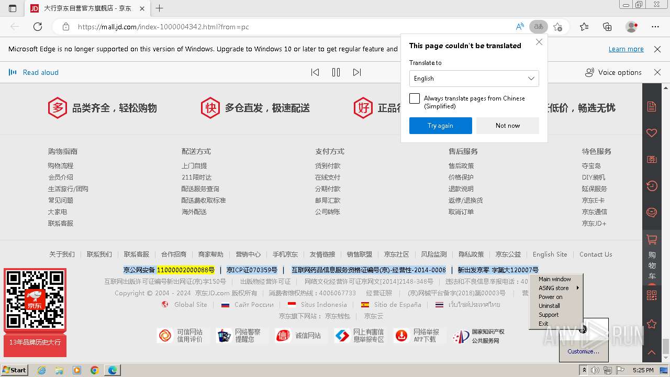670x377 pixels.
Task: Click the translate icon in address bar
Action: point(538,27)
